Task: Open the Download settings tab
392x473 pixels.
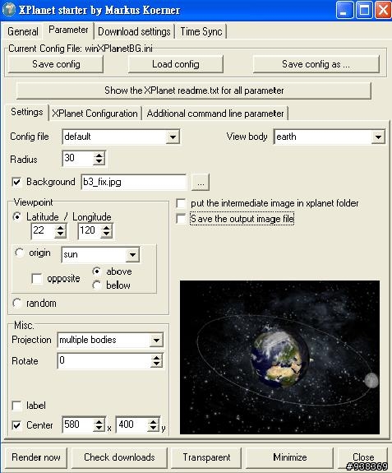Action: 134,31
